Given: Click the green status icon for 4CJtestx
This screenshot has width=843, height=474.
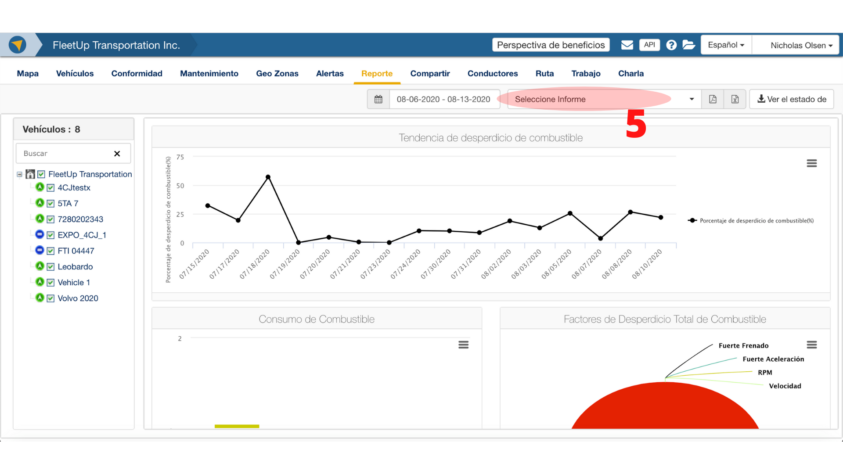Looking at the screenshot, I should point(40,187).
